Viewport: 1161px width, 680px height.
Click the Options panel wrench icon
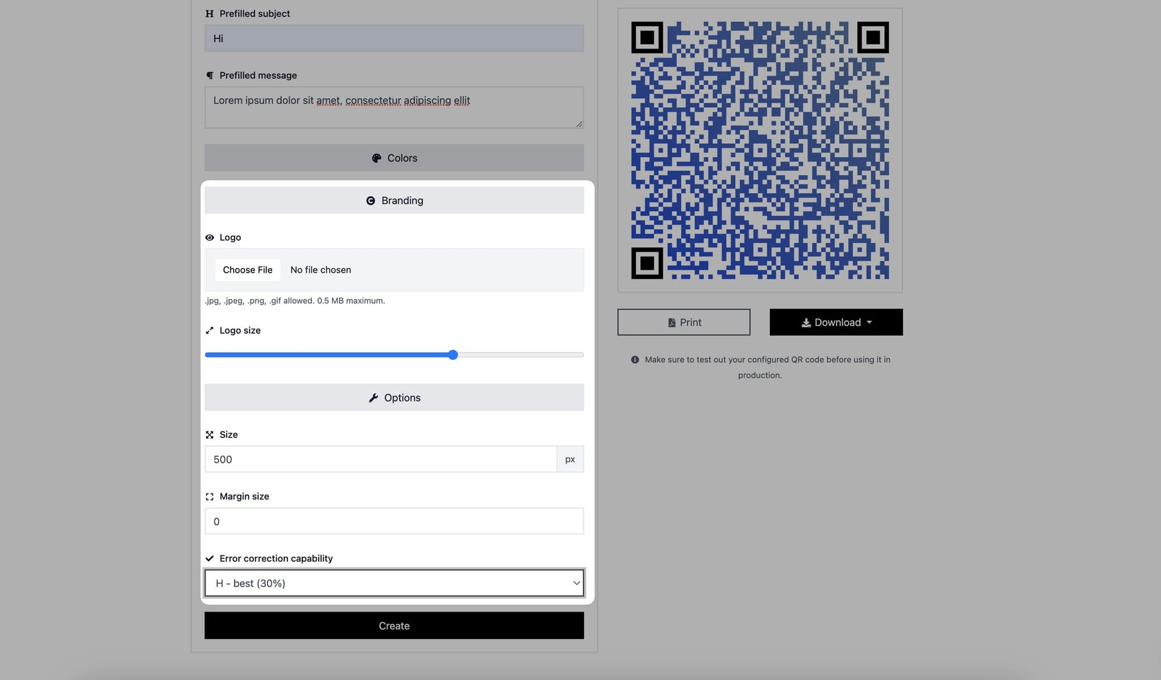[374, 397]
